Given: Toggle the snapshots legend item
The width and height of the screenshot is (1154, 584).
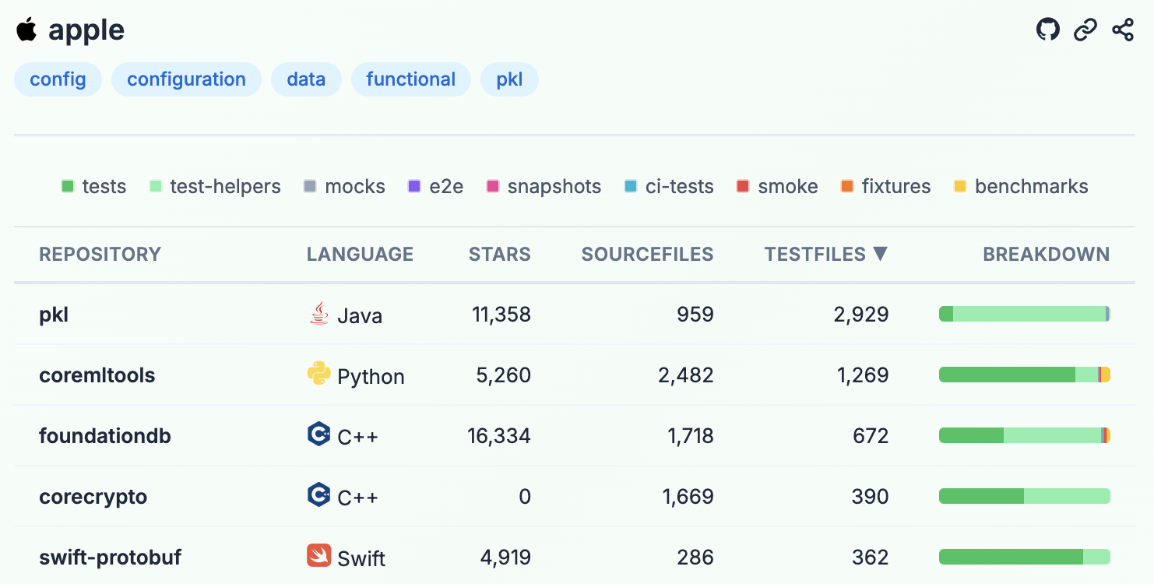Looking at the screenshot, I should (544, 187).
